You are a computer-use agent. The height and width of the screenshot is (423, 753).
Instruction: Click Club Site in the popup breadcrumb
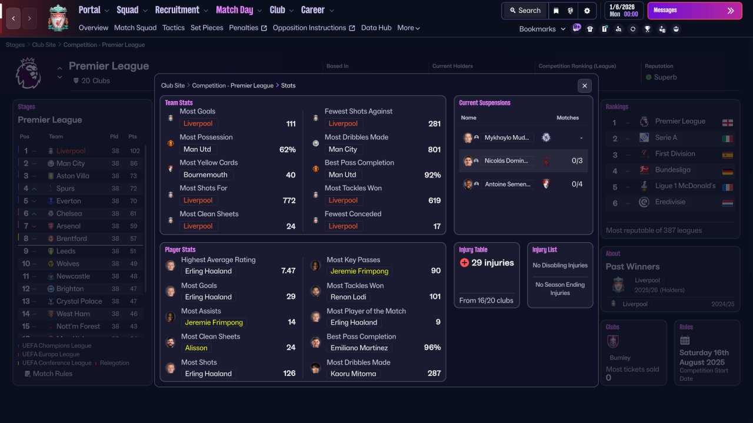point(173,86)
